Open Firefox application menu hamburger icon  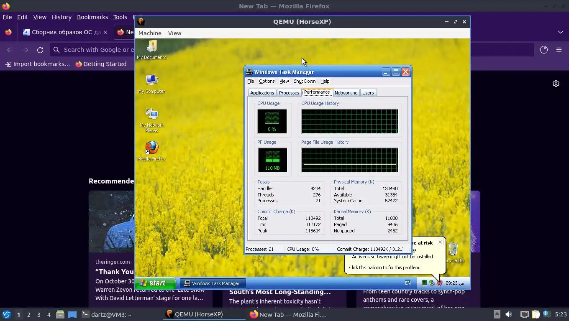click(x=559, y=50)
